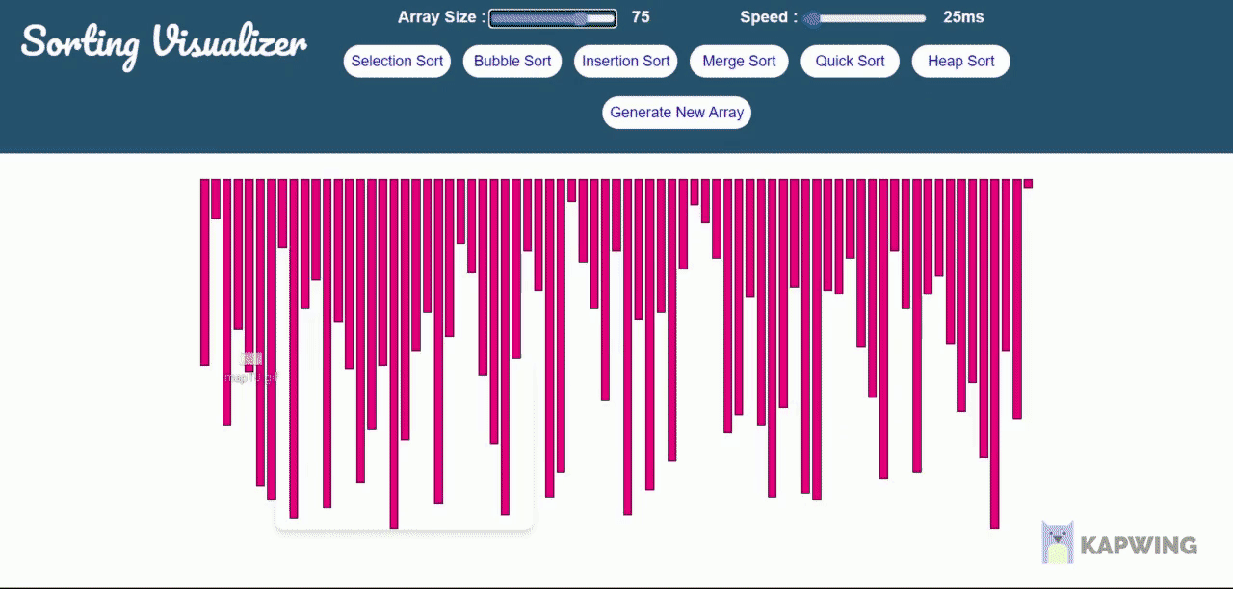This screenshot has width=1233, height=589.
Task: Generate a new random array
Action: (x=675, y=113)
